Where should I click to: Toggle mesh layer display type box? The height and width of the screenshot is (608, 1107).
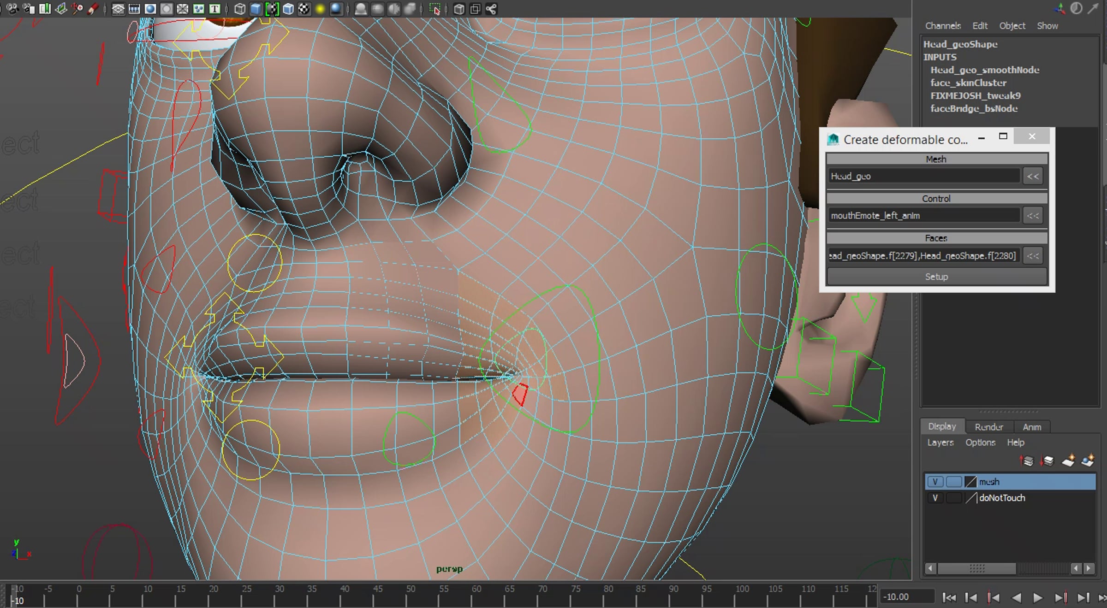point(953,482)
